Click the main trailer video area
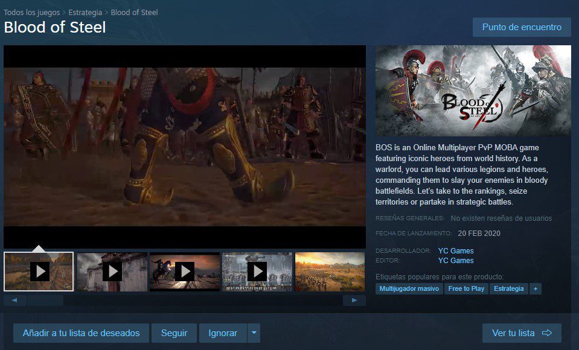 point(185,147)
